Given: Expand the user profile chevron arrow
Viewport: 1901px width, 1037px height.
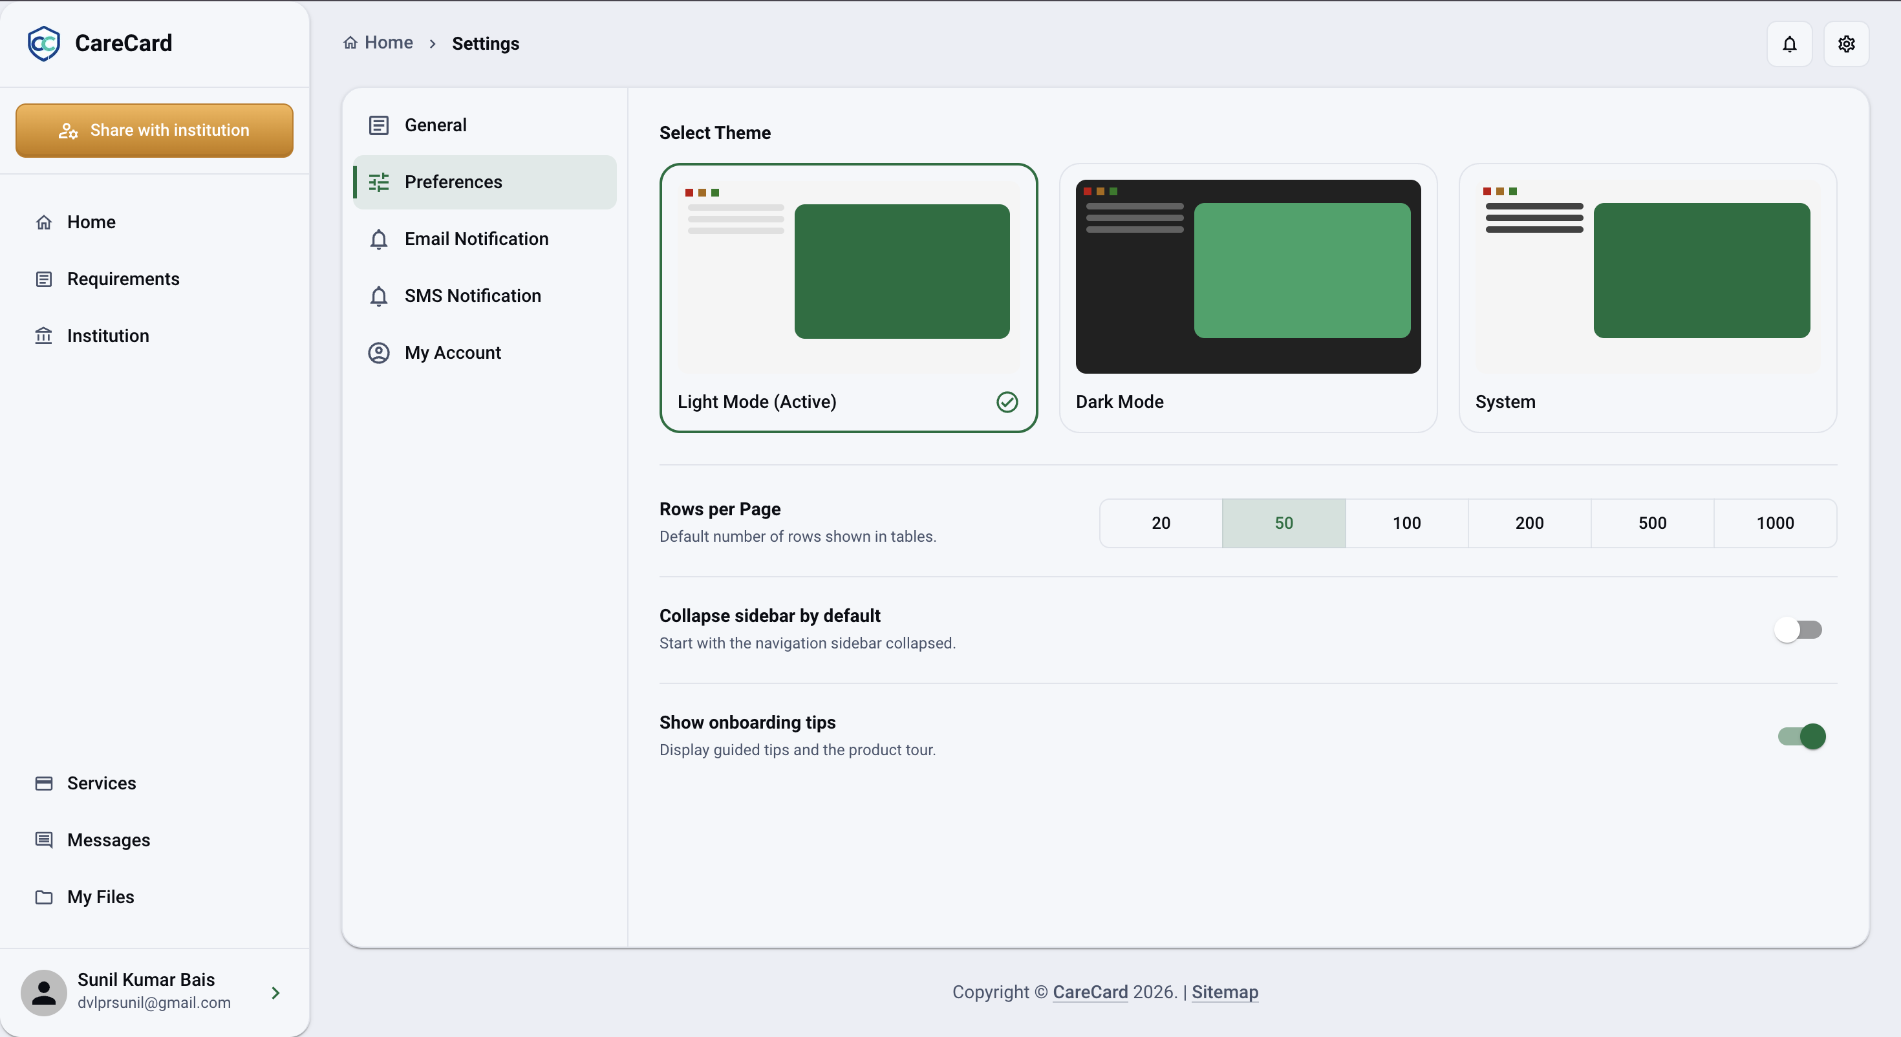Looking at the screenshot, I should [275, 993].
